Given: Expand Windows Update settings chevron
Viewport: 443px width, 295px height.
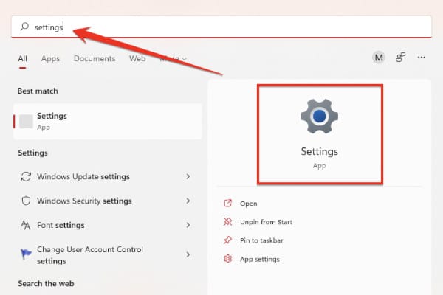Looking at the screenshot, I should [x=188, y=176].
